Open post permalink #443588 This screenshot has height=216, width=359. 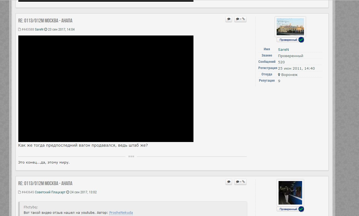tap(28, 29)
